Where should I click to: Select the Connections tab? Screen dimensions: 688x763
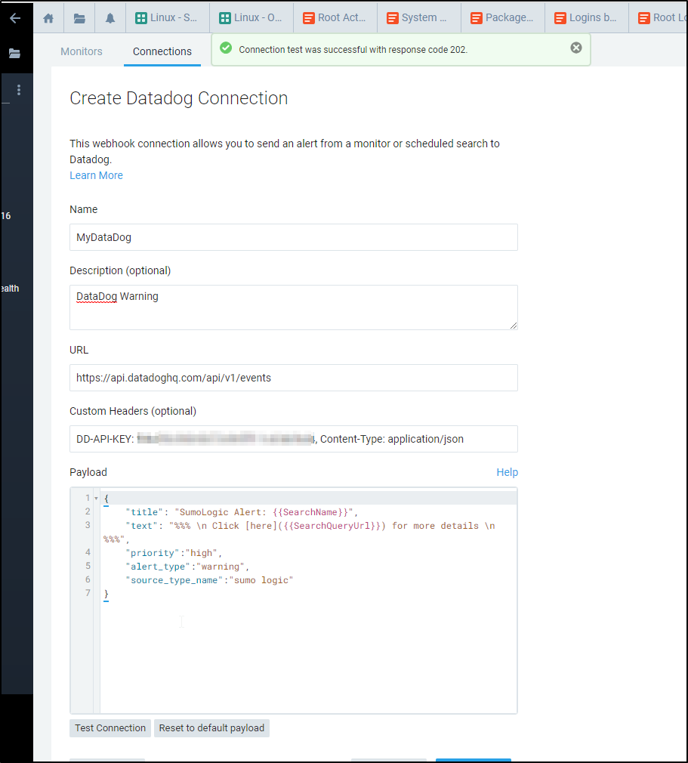pos(162,51)
